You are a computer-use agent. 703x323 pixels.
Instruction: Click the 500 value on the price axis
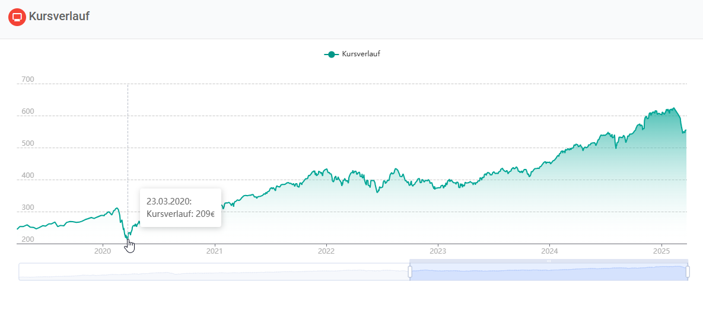coord(28,144)
